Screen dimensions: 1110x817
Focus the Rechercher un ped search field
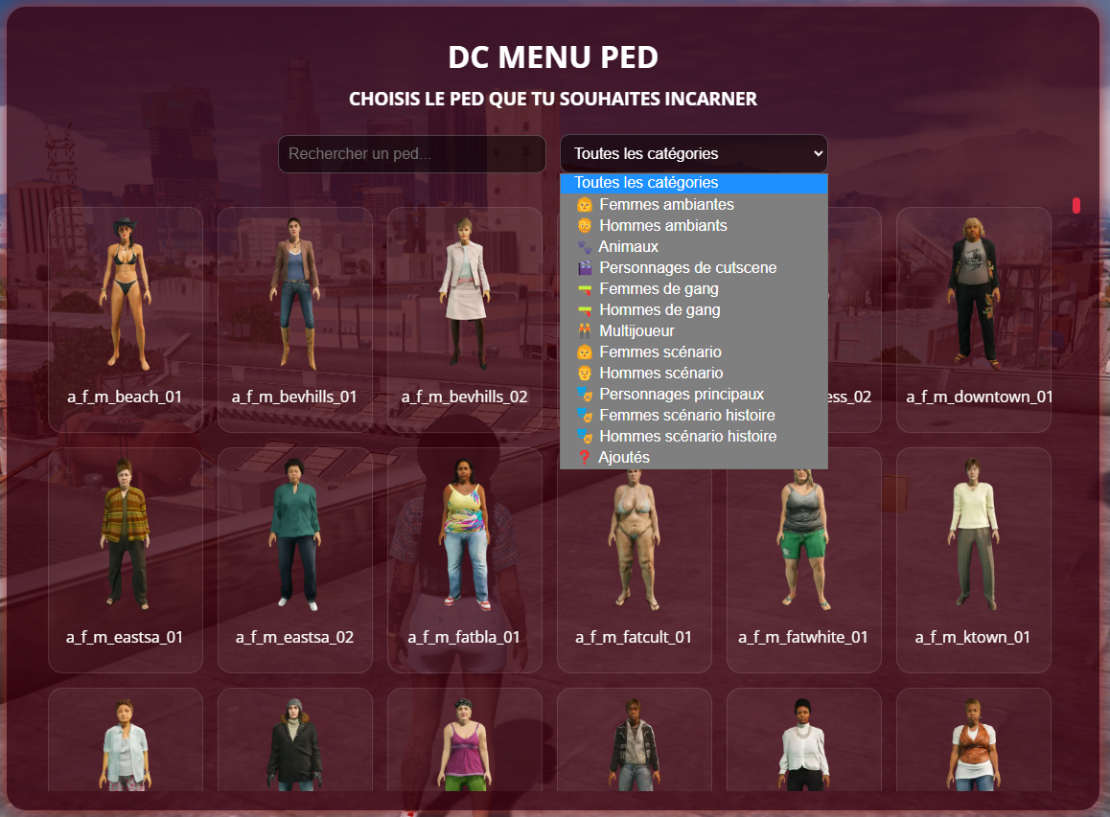point(412,154)
